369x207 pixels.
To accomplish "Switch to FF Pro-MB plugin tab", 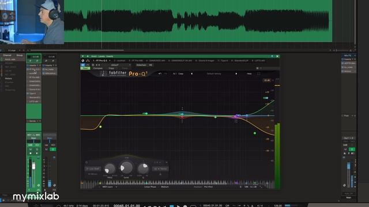I will (x=136, y=60).
